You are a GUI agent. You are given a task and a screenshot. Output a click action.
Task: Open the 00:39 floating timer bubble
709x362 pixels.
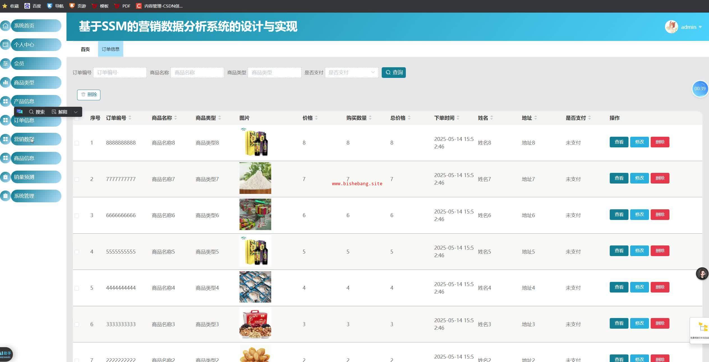(700, 89)
